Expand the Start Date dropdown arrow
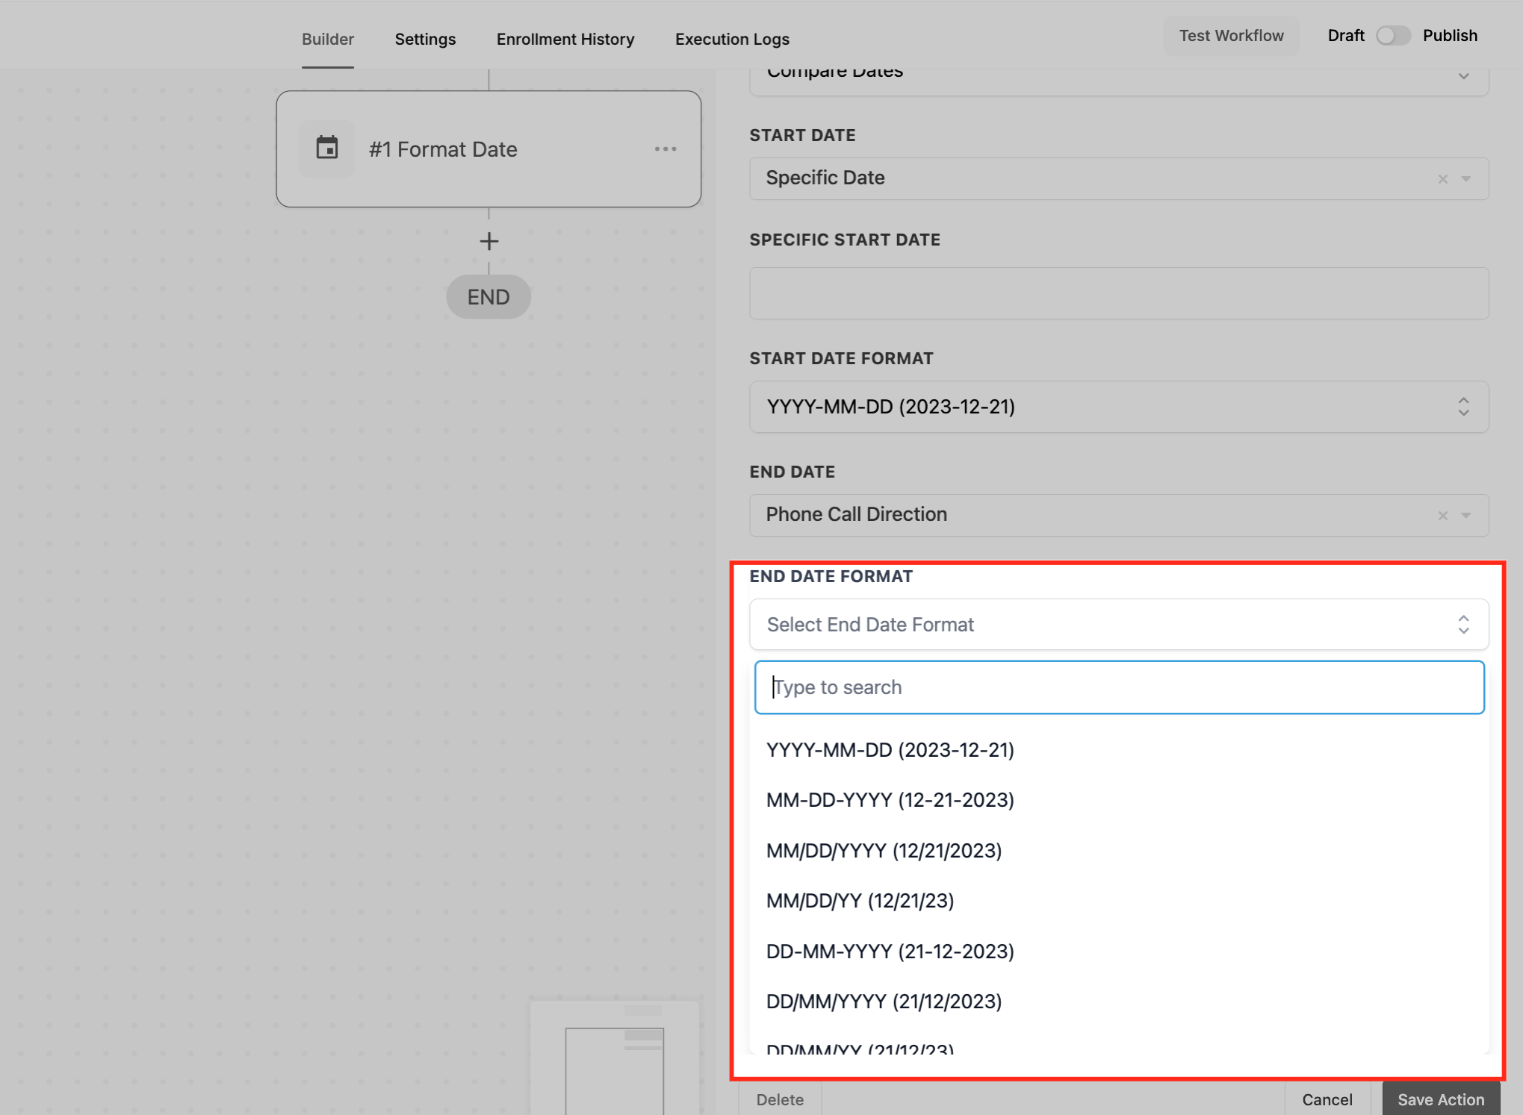 coord(1465,179)
